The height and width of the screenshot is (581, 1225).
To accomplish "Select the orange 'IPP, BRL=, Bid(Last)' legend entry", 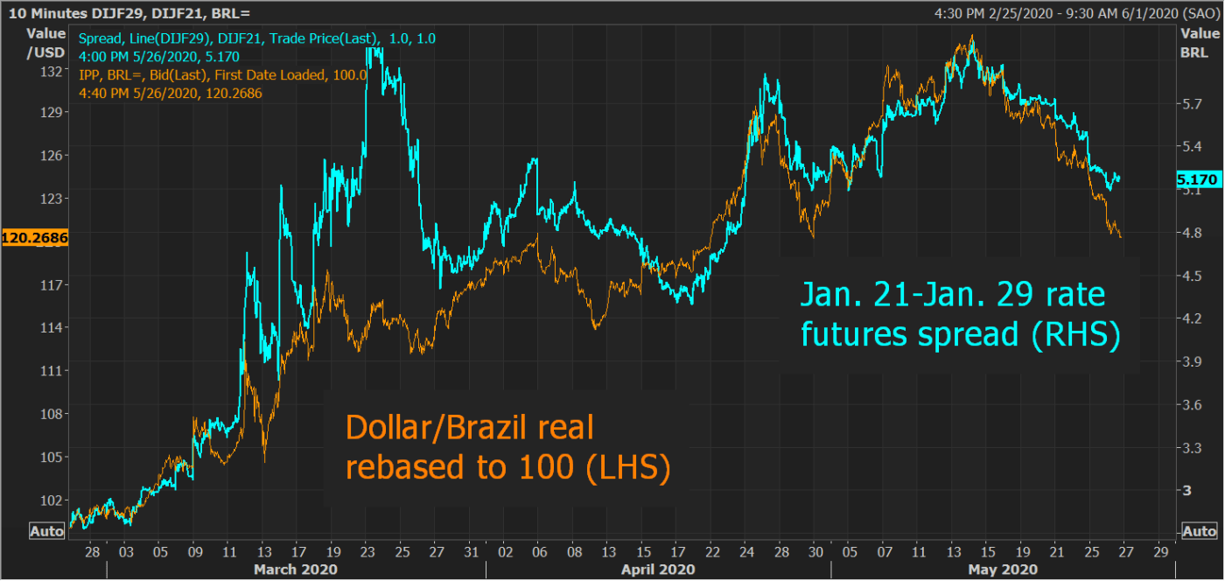I will coord(223,75).
